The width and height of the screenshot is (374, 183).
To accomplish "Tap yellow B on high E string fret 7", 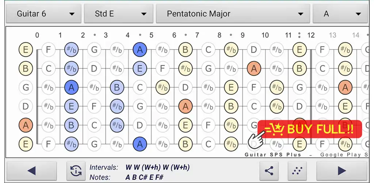I will coord(185,50).
